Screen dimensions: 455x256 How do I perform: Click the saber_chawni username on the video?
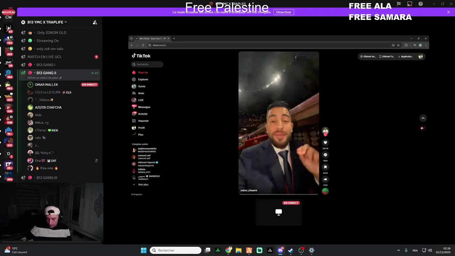pyautogui.click(x=248, y=190)
